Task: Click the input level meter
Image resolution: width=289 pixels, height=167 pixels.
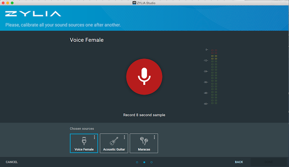Action: click(x=214, y=77)
